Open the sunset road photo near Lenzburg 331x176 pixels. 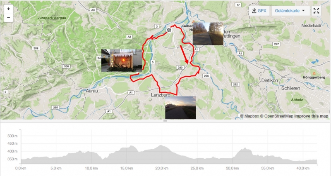[x=180, y=108]
